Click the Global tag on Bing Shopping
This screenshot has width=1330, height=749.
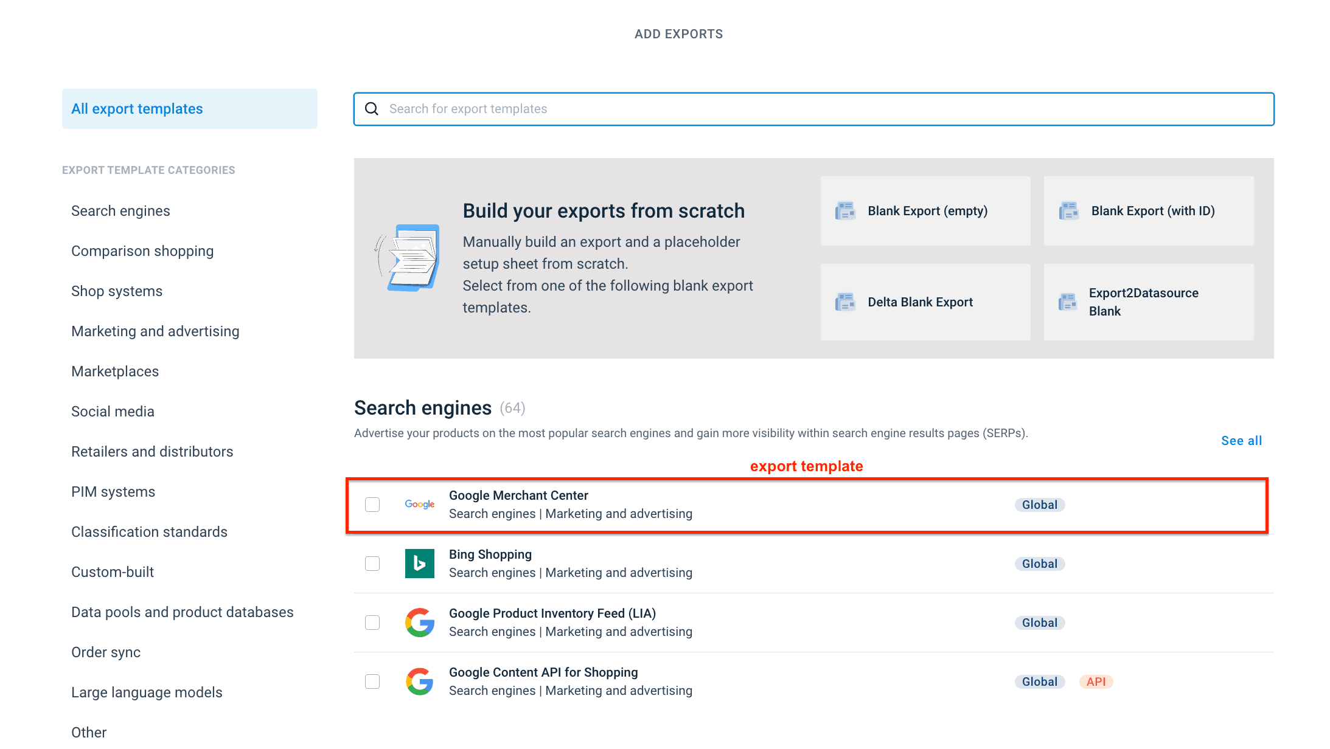point(1040,564)
